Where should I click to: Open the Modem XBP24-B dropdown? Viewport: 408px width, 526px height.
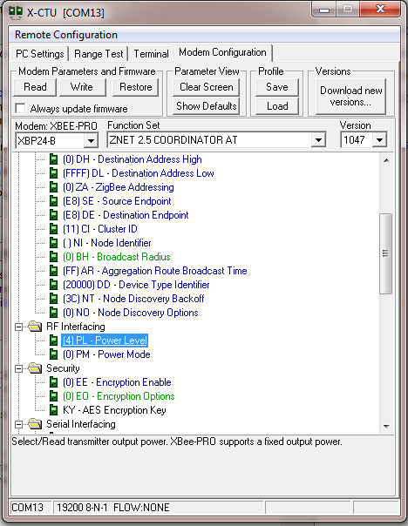click(x=91, y=140)
